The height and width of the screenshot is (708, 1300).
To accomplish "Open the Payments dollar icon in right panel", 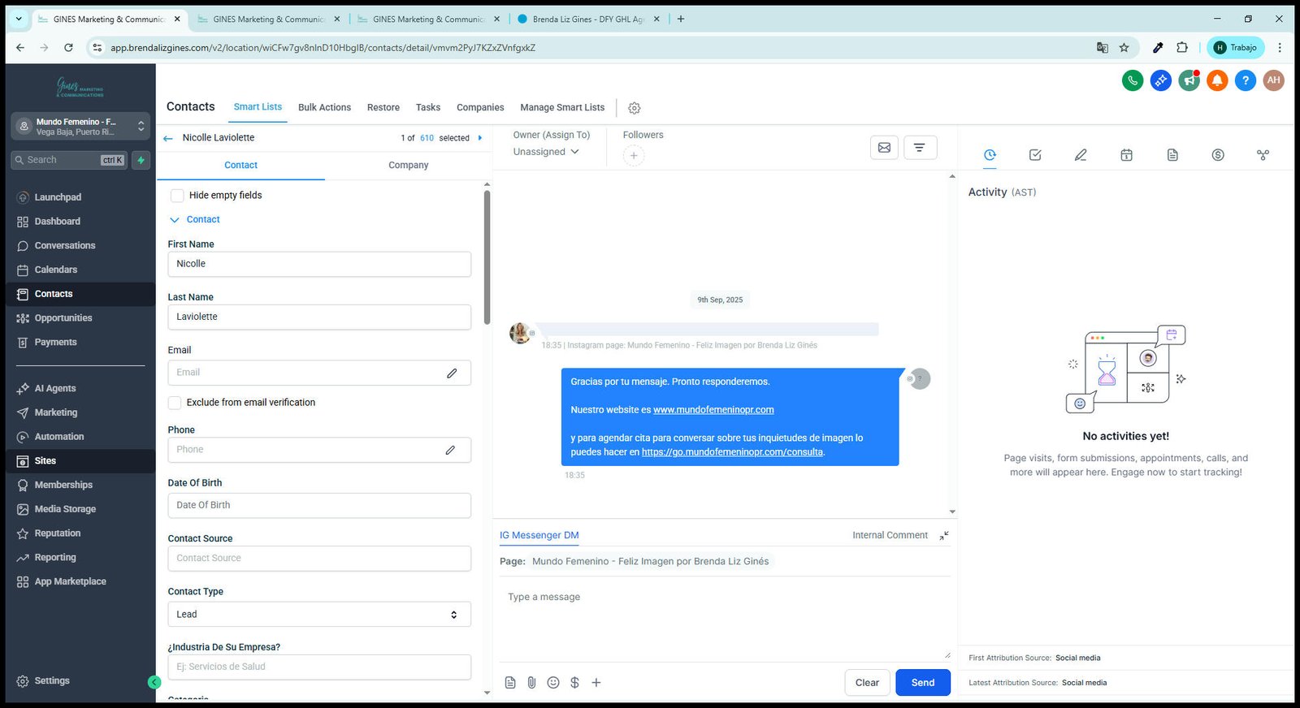I will (1218, 155).
